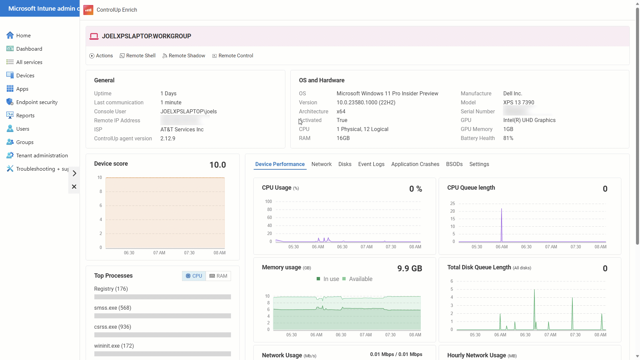Screen dimensions: 640x360
Task: Click the Device score chart area
Action: (x=165, y=213)
